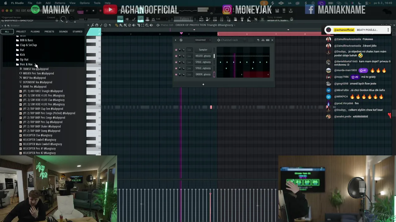Mute the HELICO..gtozzy channel LED

coord(176,56)
